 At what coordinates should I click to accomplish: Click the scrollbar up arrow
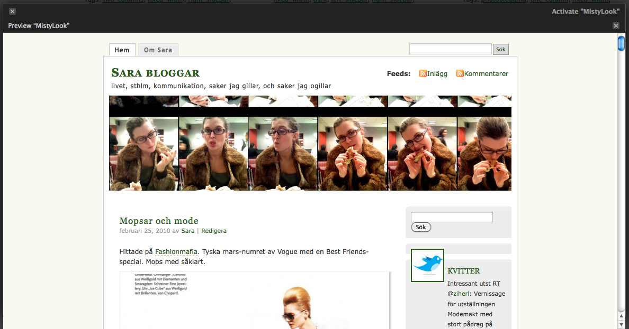point(621,316)
